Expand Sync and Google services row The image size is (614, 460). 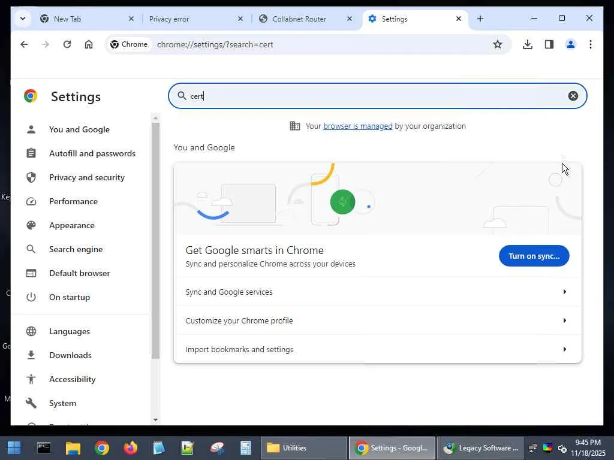378,292
